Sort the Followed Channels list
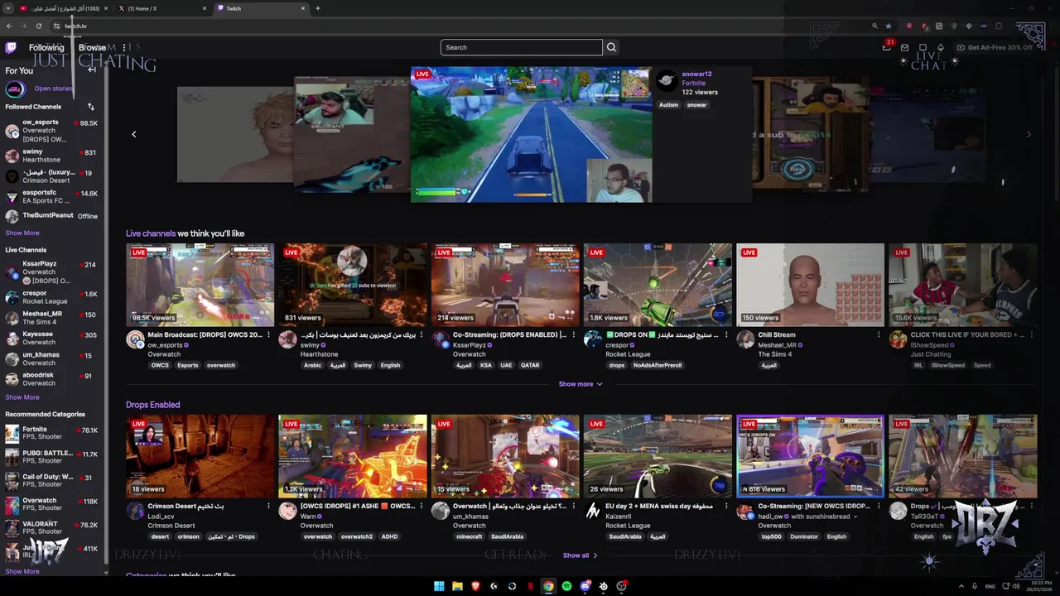 pyautogui.click(x=91, y=107)
